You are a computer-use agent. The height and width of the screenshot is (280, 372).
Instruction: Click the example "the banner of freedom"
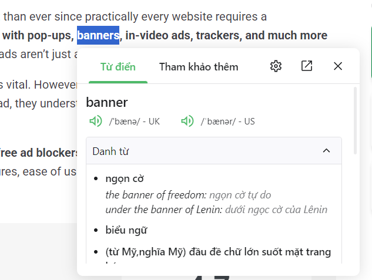tap(156, 194)
